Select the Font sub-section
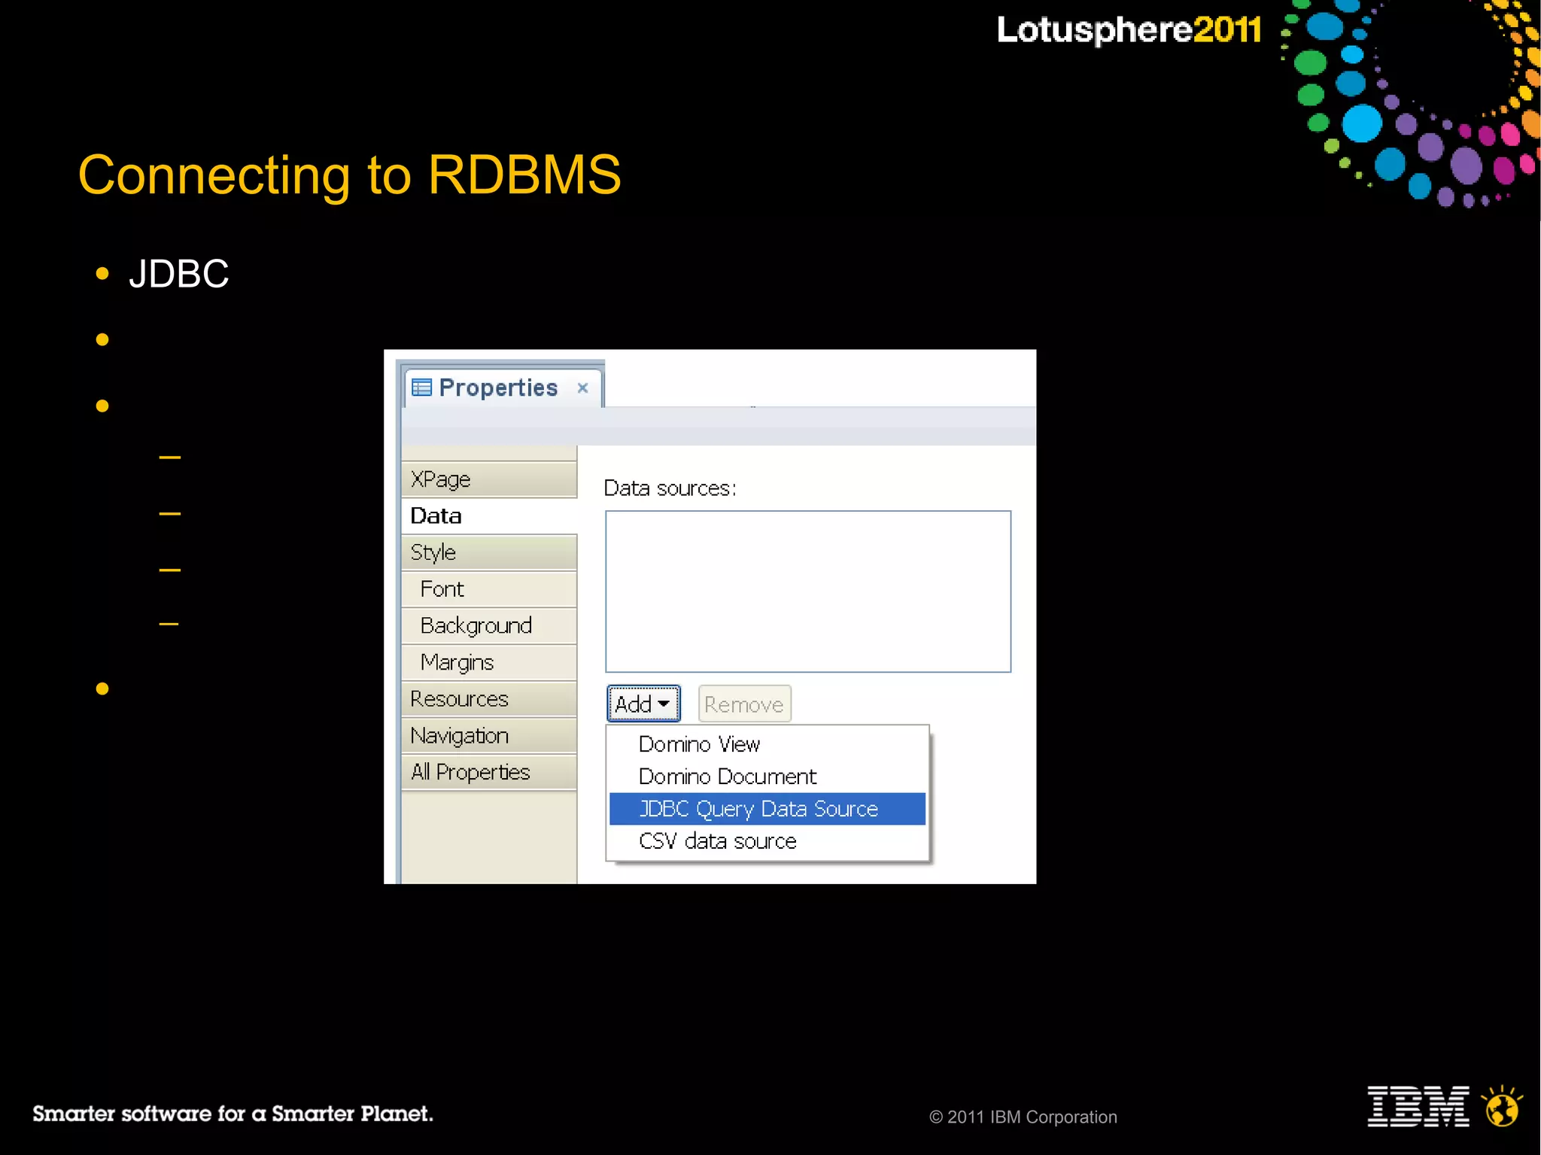The width and height of the screenshot is (1541, 1155). pos(489,589)
